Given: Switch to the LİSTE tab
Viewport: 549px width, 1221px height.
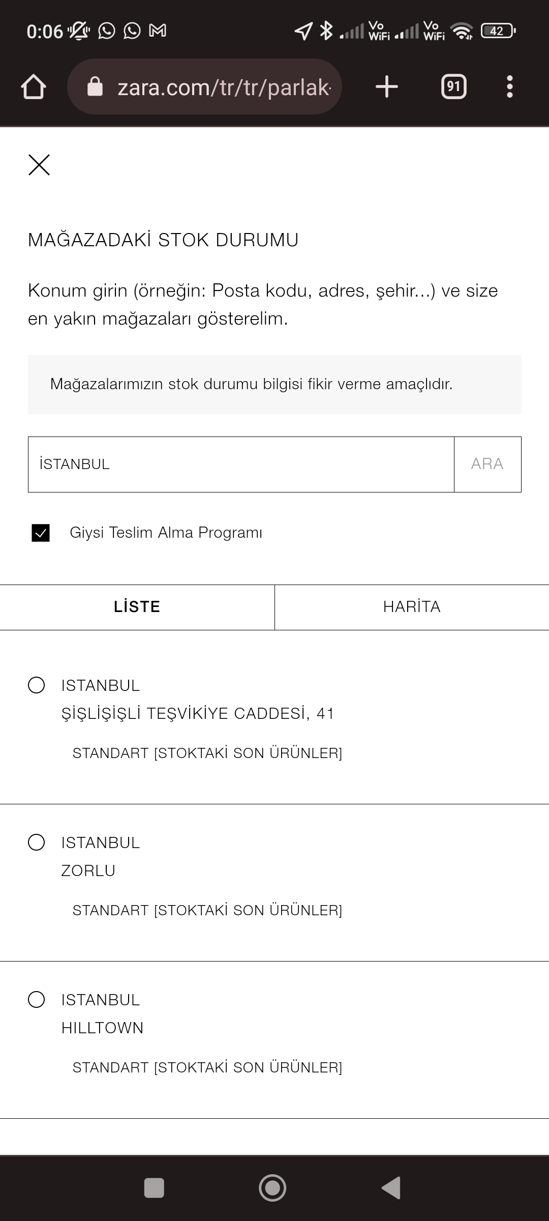Looking at the screenshot, I should [137, 607].
